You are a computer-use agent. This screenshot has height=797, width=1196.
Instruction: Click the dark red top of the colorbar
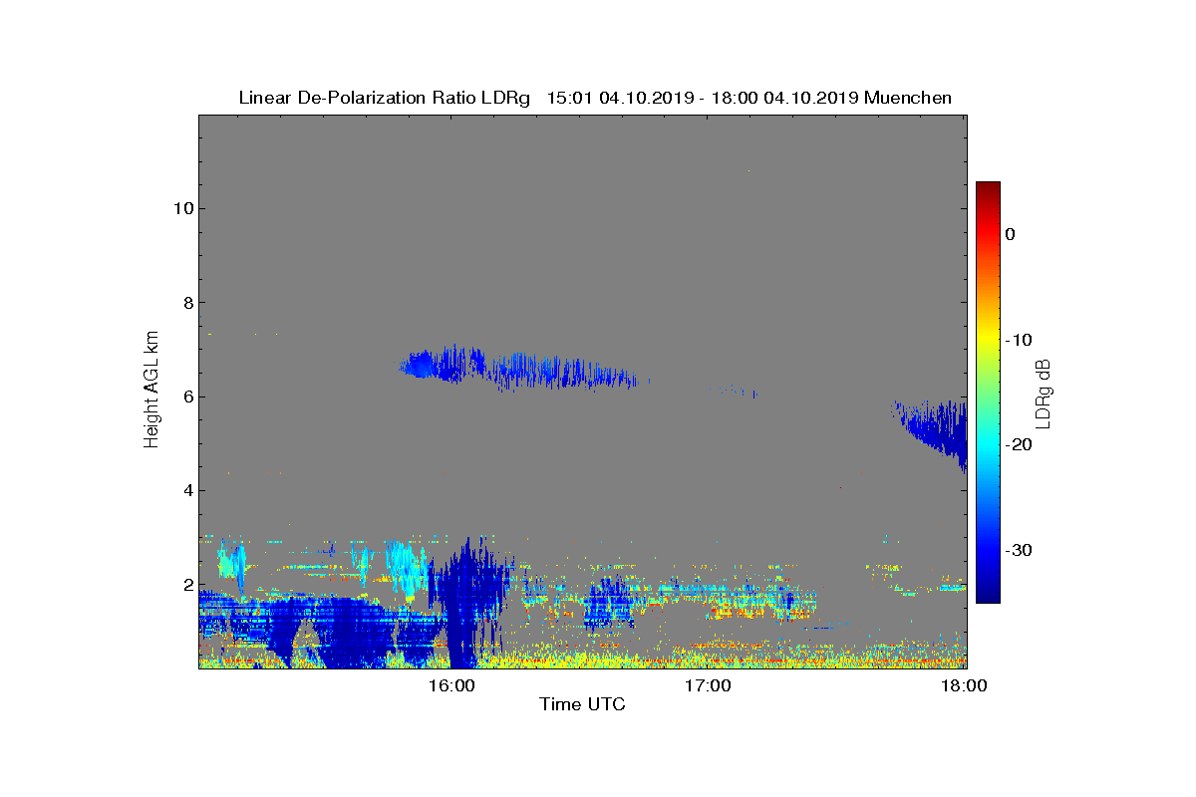988,189
